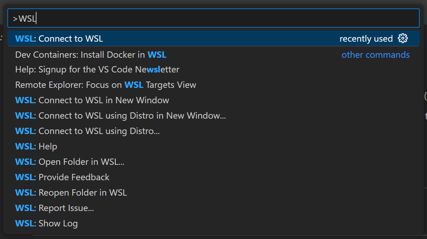The height and width of the screenshot is (239, 427).
Task: Click the 'recently used' label
Action: pyautogui.click(x=366, y=39)
